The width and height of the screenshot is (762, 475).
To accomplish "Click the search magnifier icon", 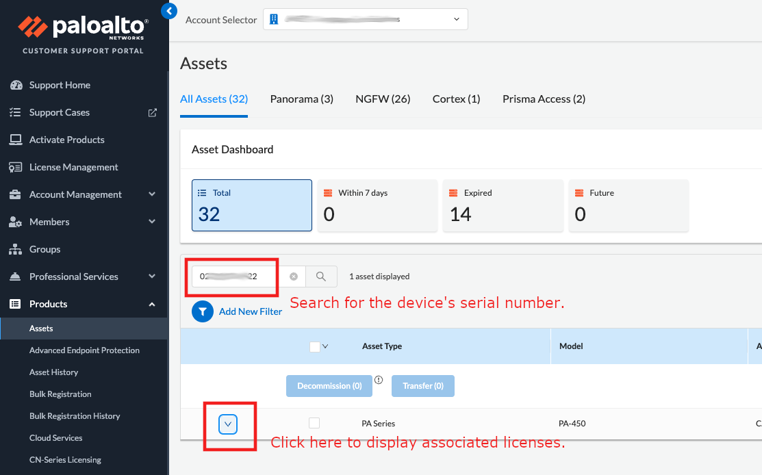I will point(321,276).
